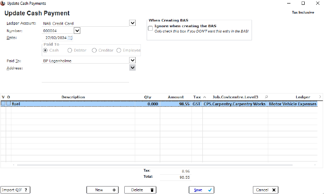Click the search magnifier in Job.Costcentre.Level3 header
The width and height of the screenshot is (324, 194).
pyautogui.click(x=266, y=97)
